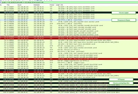Select packet 3191 Keep-Alive port 62362 row
The height and width of the screenshot is (94, 138).
click(x=69, y=90)
